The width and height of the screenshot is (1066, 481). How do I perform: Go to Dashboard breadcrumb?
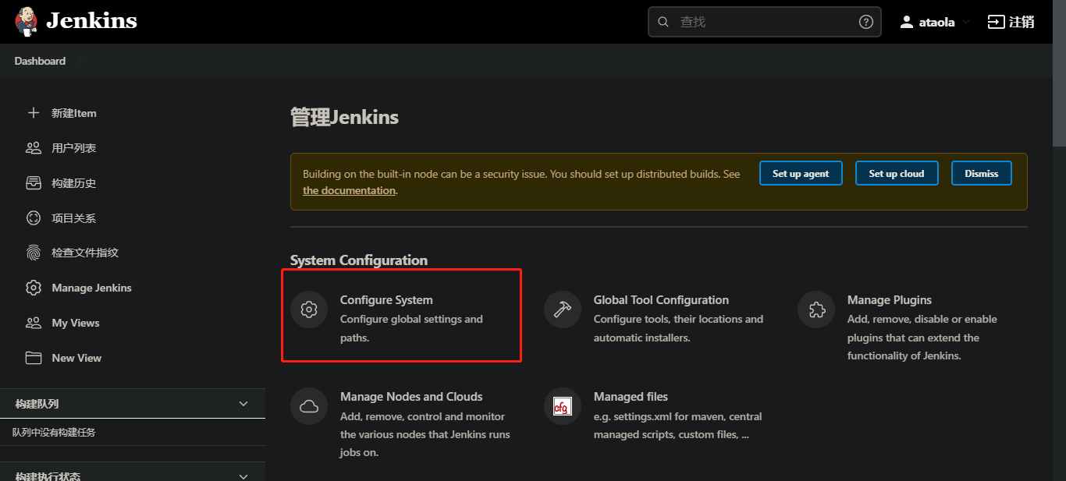coord(40,61)
